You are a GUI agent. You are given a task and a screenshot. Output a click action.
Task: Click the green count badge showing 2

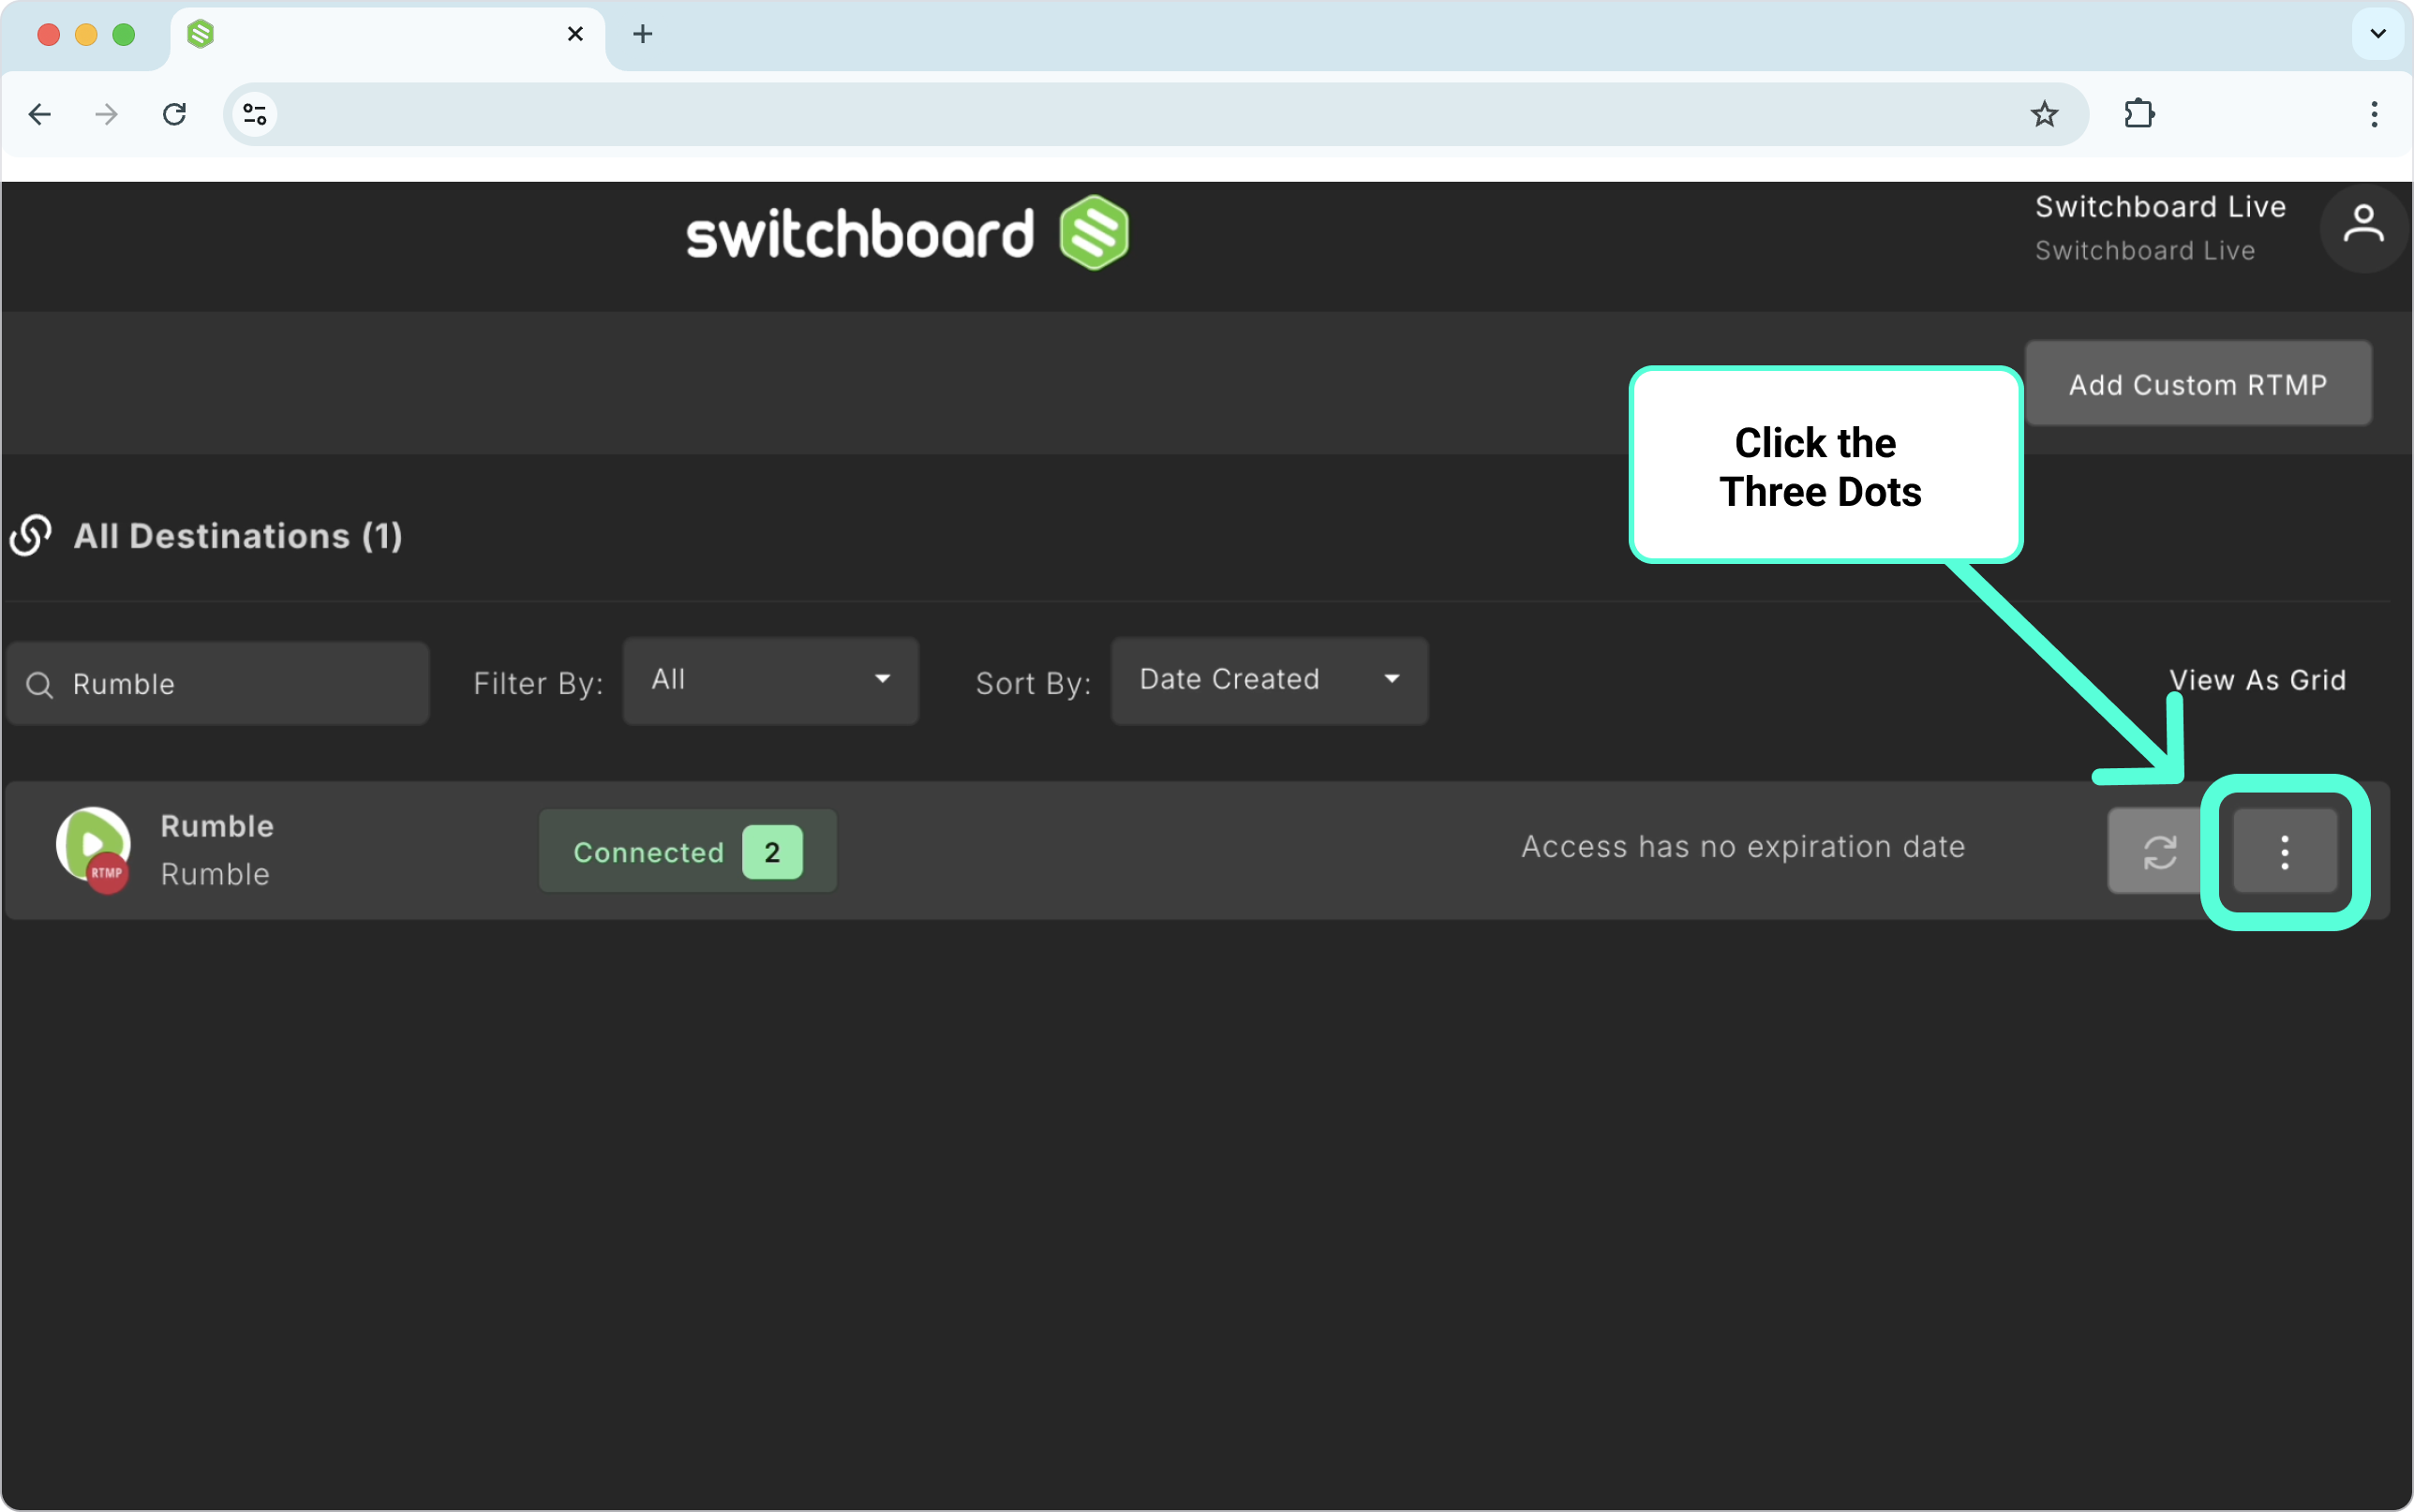[x=772, y=852]
